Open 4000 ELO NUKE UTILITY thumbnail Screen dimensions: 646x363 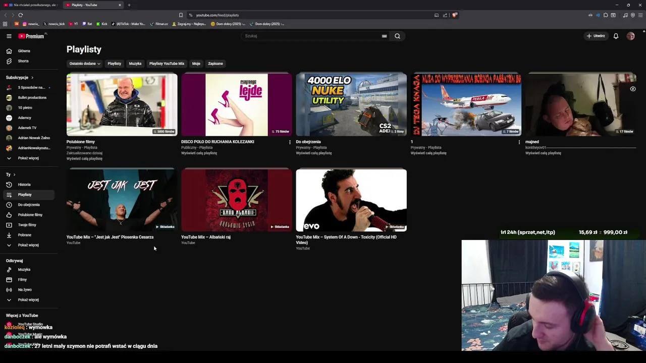351,105
